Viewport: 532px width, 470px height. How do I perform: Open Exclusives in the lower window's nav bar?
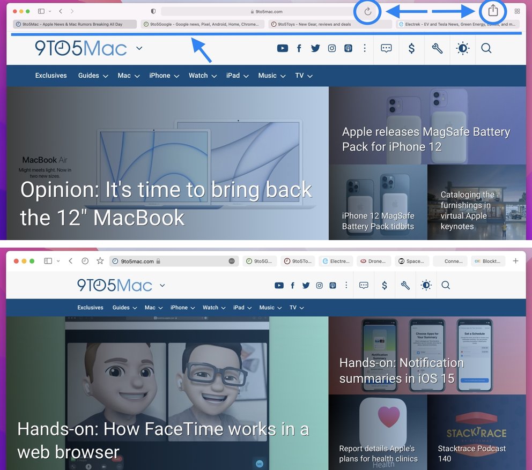point(90,308)
